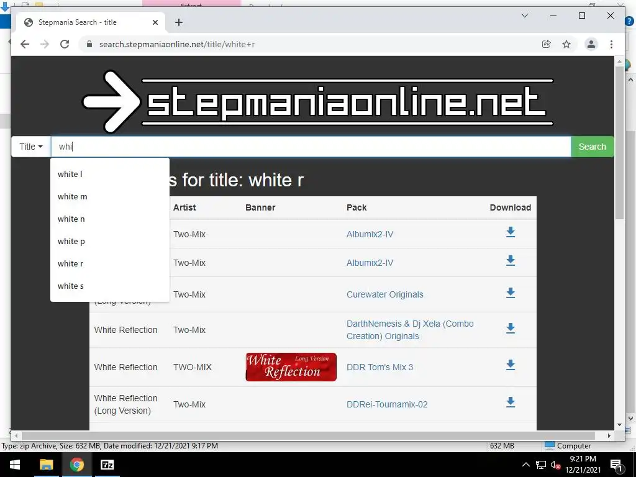This screenshot has height=477, width=636.
Task: Click the Banner column header
Action: coord(260,207)
